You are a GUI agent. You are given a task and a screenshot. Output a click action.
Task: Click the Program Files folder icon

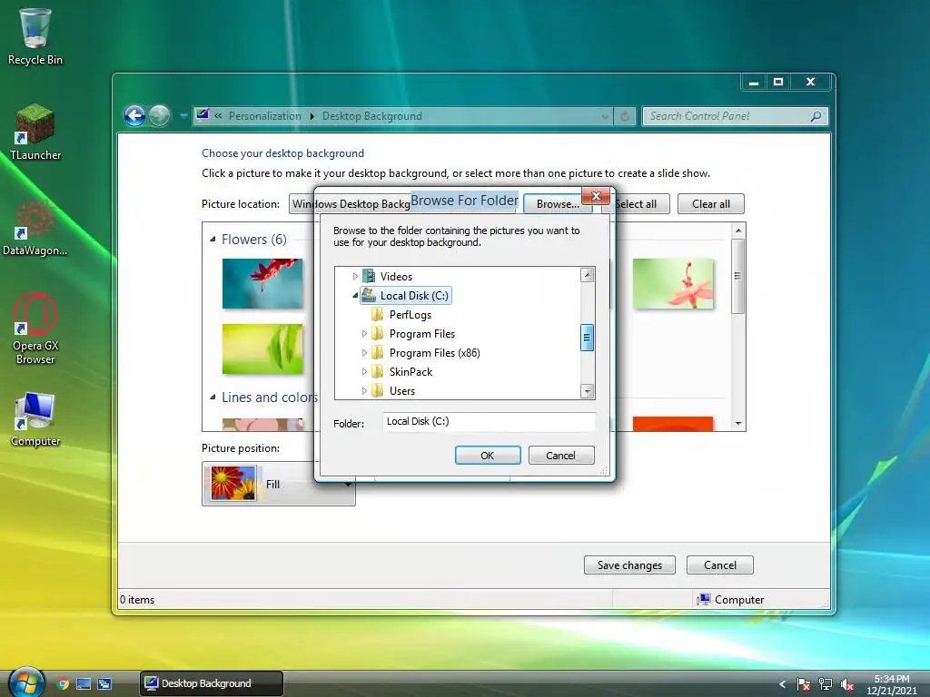(377, 333)
